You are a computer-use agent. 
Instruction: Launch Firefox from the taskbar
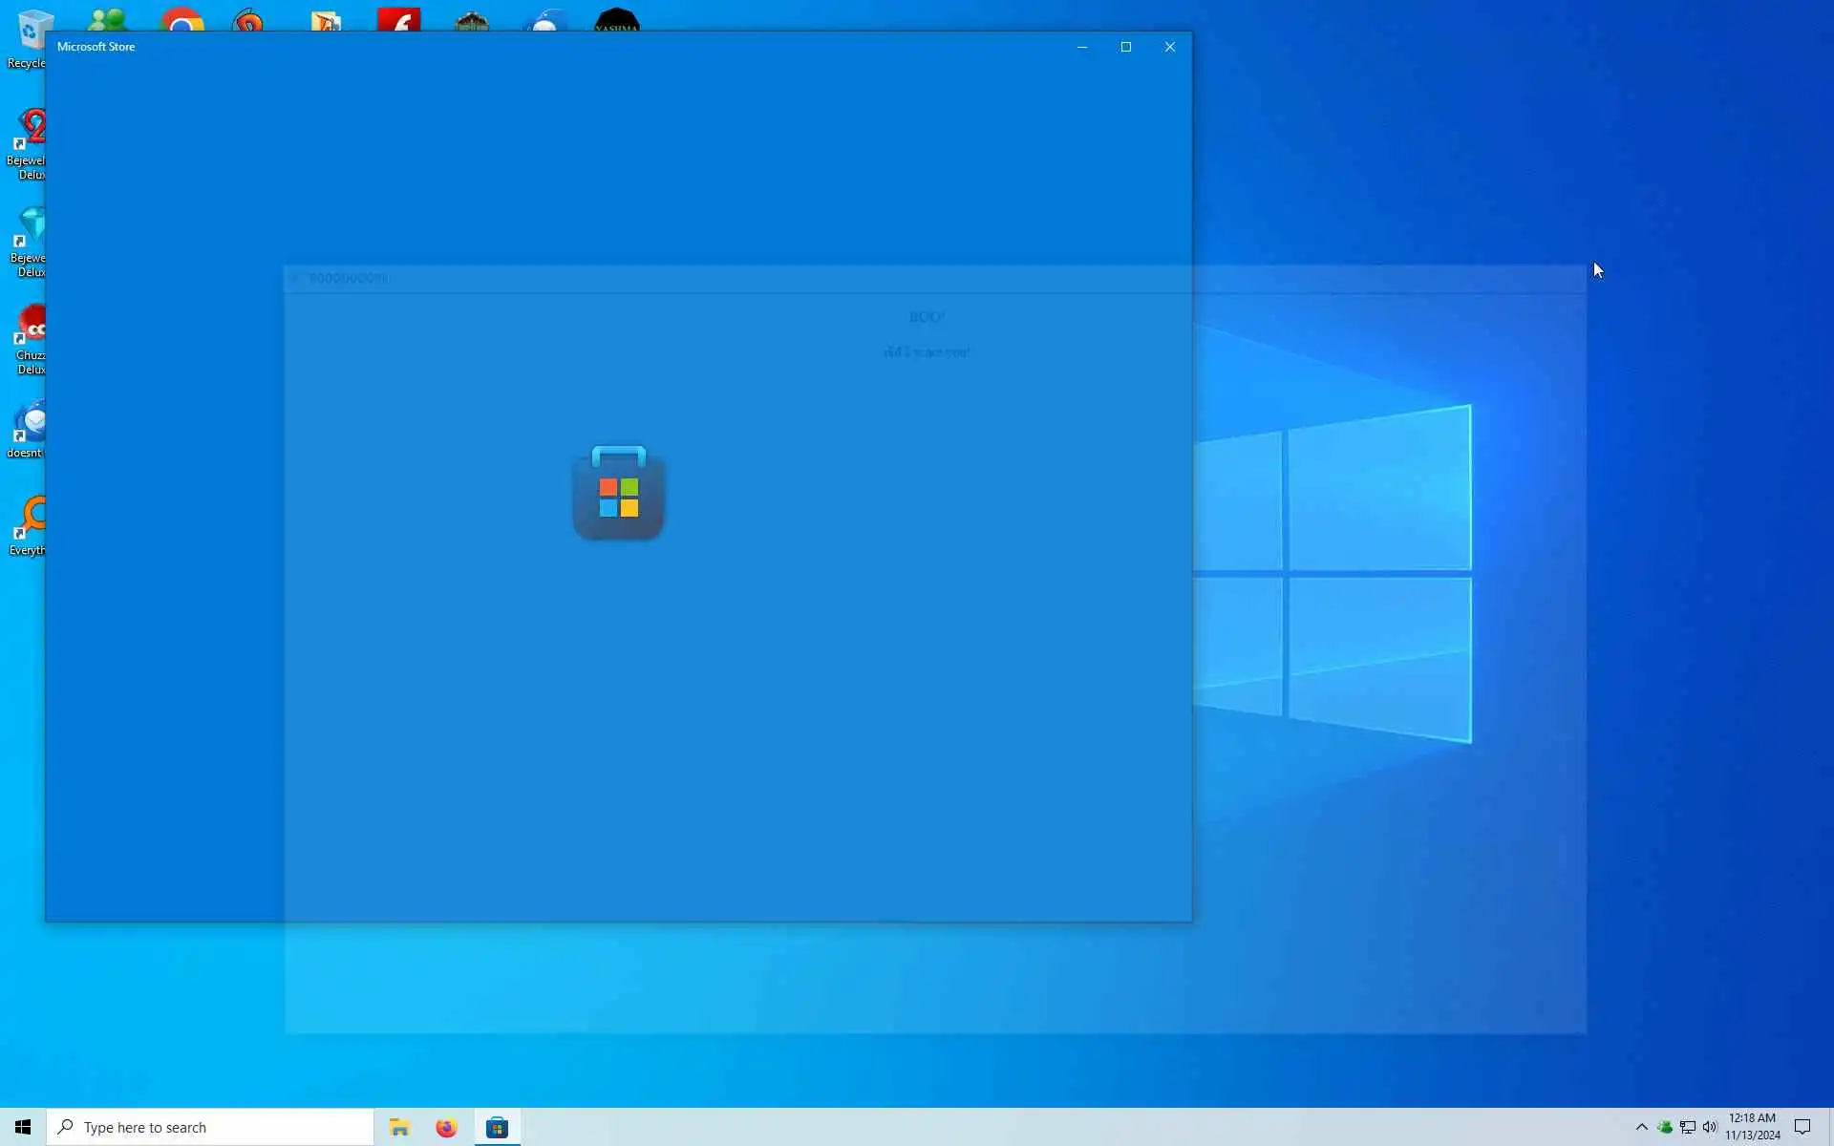[x=446, y=1128]
